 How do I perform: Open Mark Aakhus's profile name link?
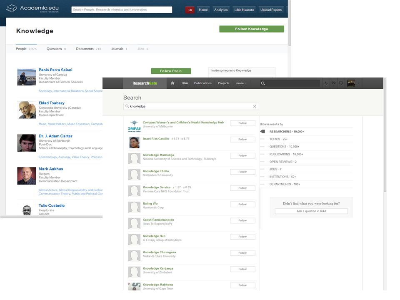tap(51, 169)
